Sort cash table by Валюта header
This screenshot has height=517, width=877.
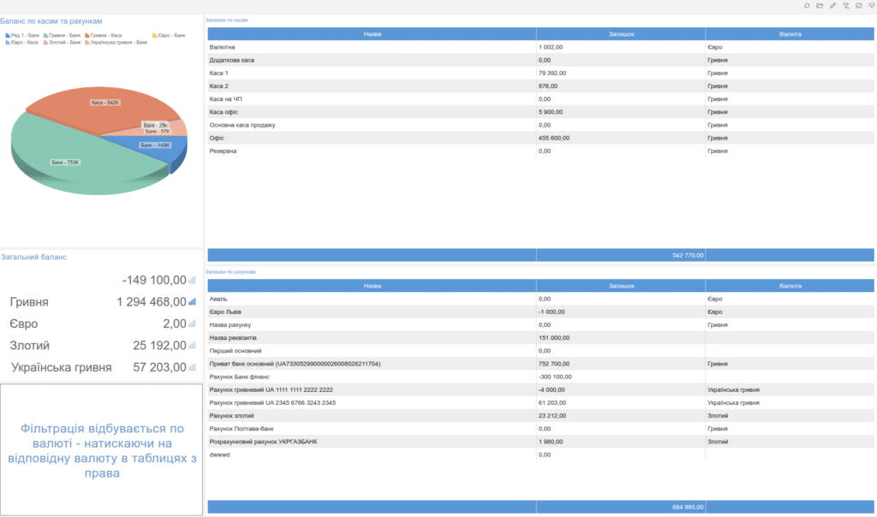790,34
